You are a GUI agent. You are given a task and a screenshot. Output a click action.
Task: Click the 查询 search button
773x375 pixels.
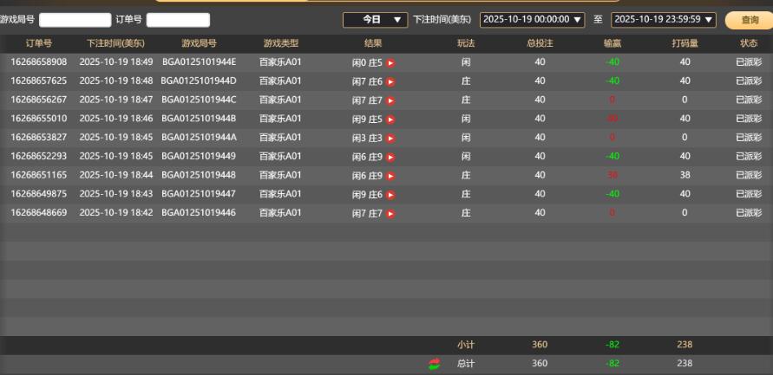tap(749, 19)
